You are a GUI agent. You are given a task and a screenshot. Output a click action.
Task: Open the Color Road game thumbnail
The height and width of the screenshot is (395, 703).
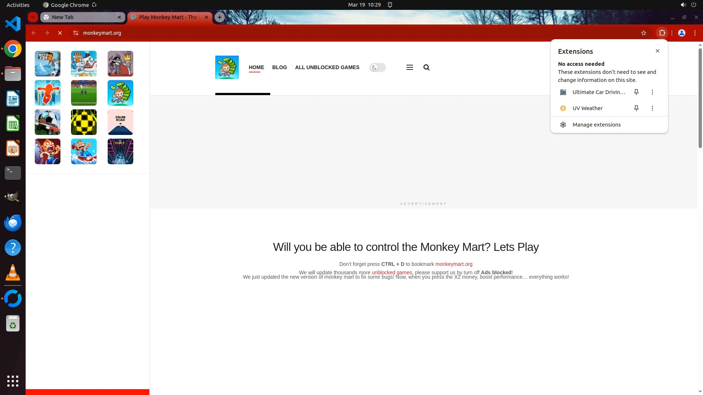pyautogui.click(x=120, y=122)
